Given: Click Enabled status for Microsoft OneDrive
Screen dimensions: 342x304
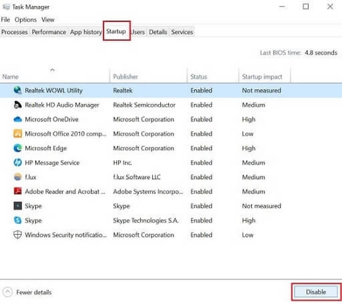Looking at the screenshot, I should pos(202,119).
